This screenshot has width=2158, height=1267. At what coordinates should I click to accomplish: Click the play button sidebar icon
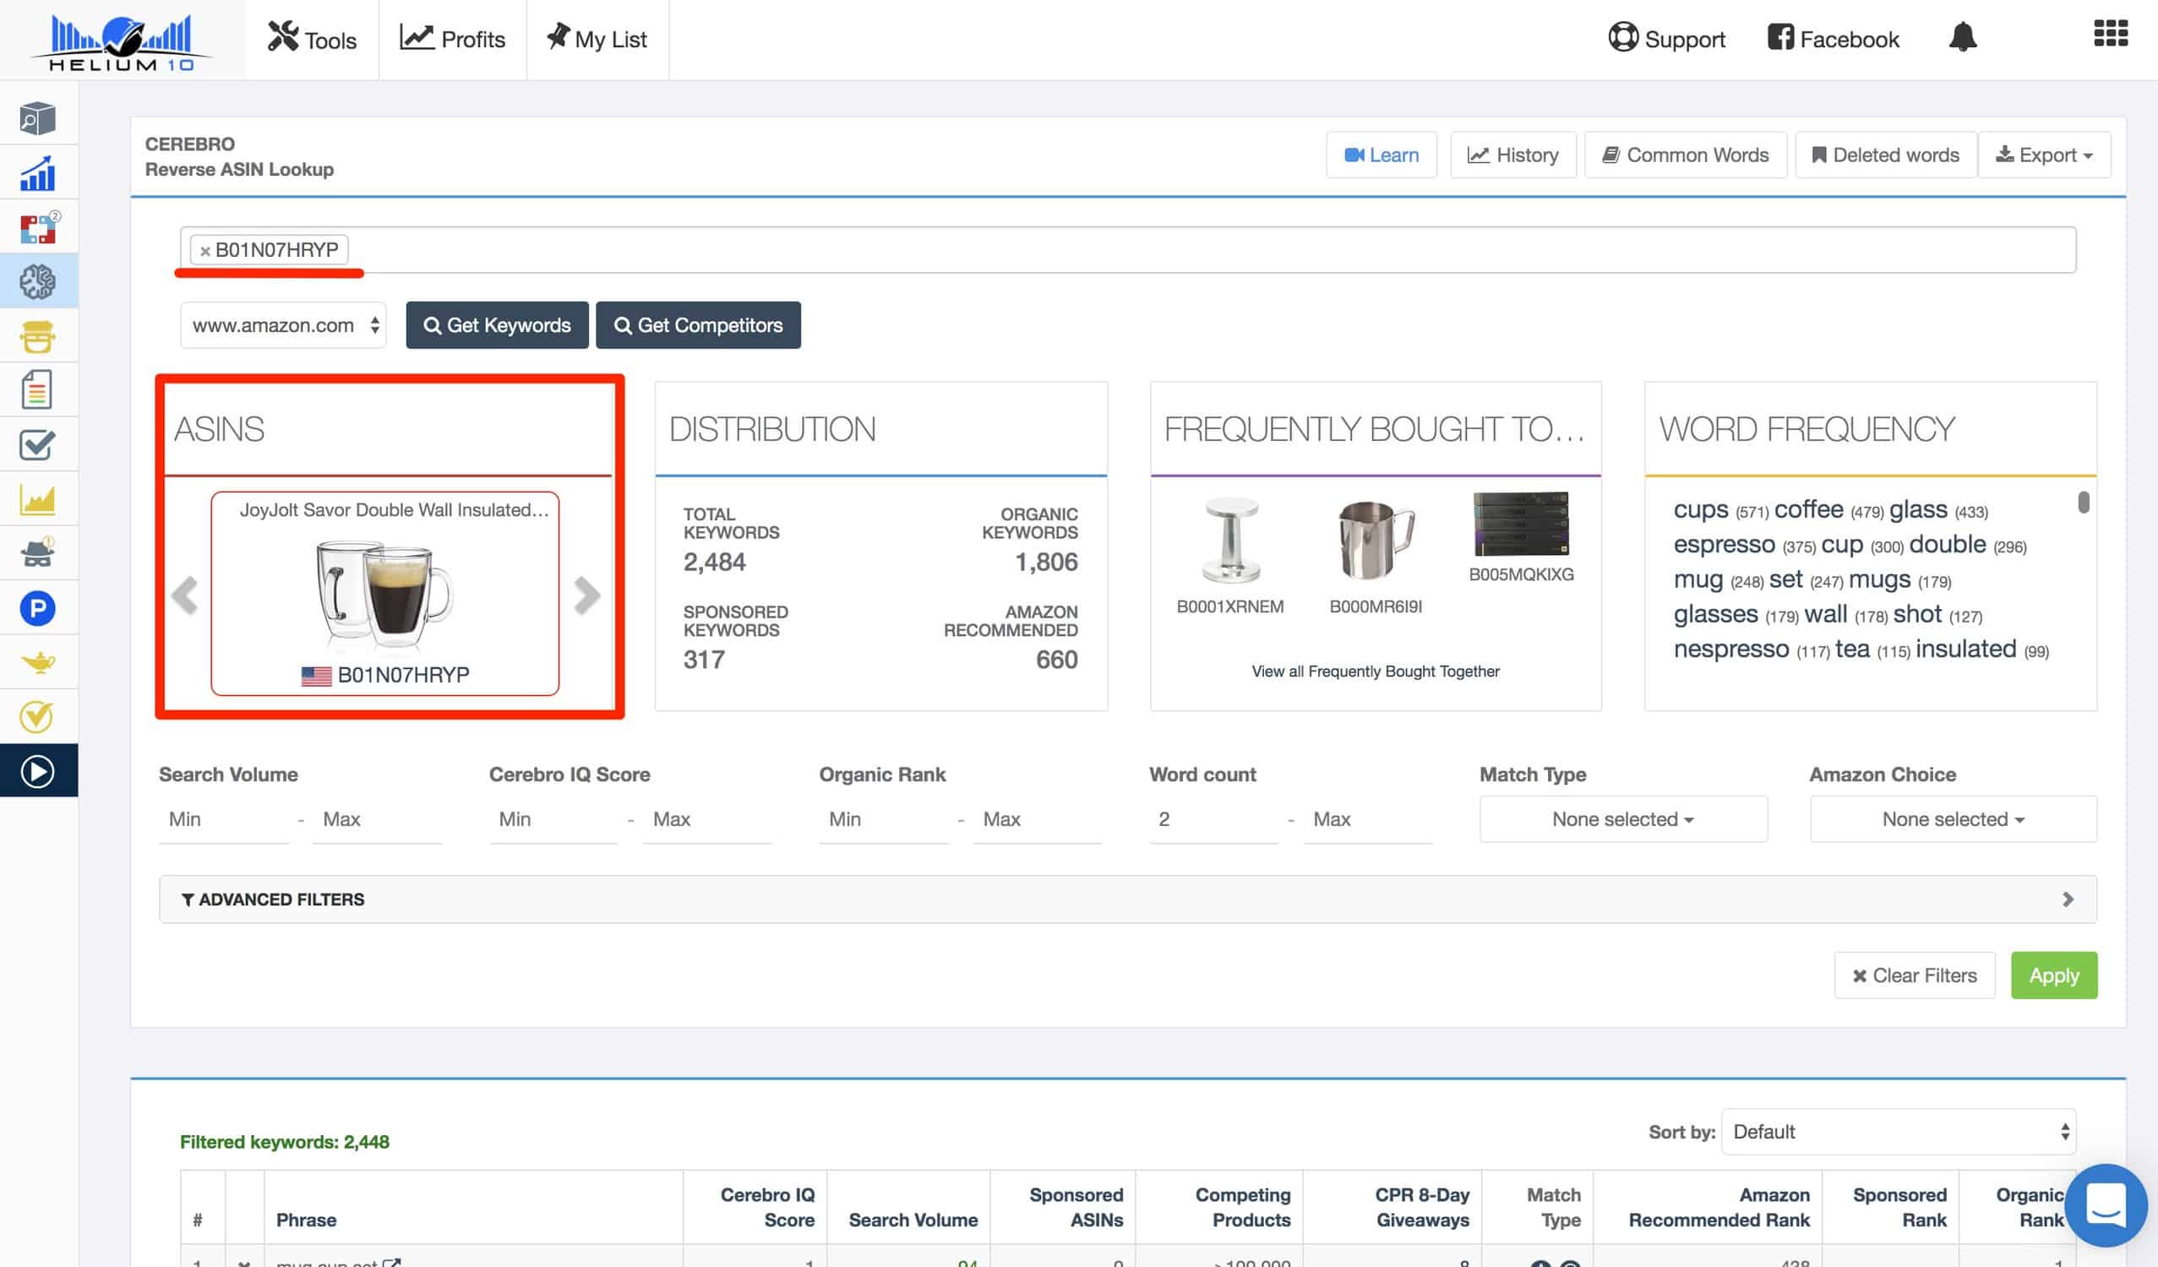[38, 771]
